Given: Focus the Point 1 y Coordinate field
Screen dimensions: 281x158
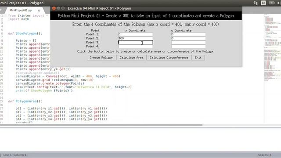Looking at the screenshot, I should pyautogui.click(x=188, y=34).
